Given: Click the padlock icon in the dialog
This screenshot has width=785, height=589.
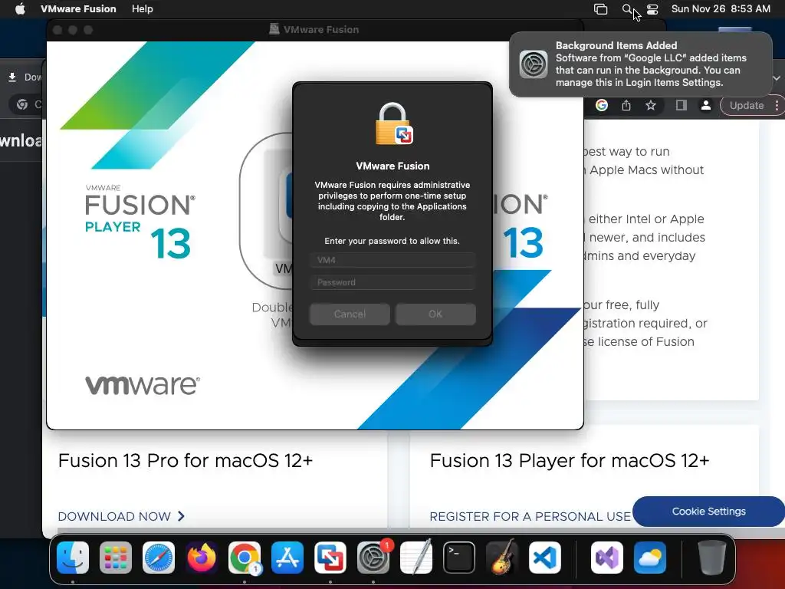Looking at the screenshot, I should click(393, 123).
